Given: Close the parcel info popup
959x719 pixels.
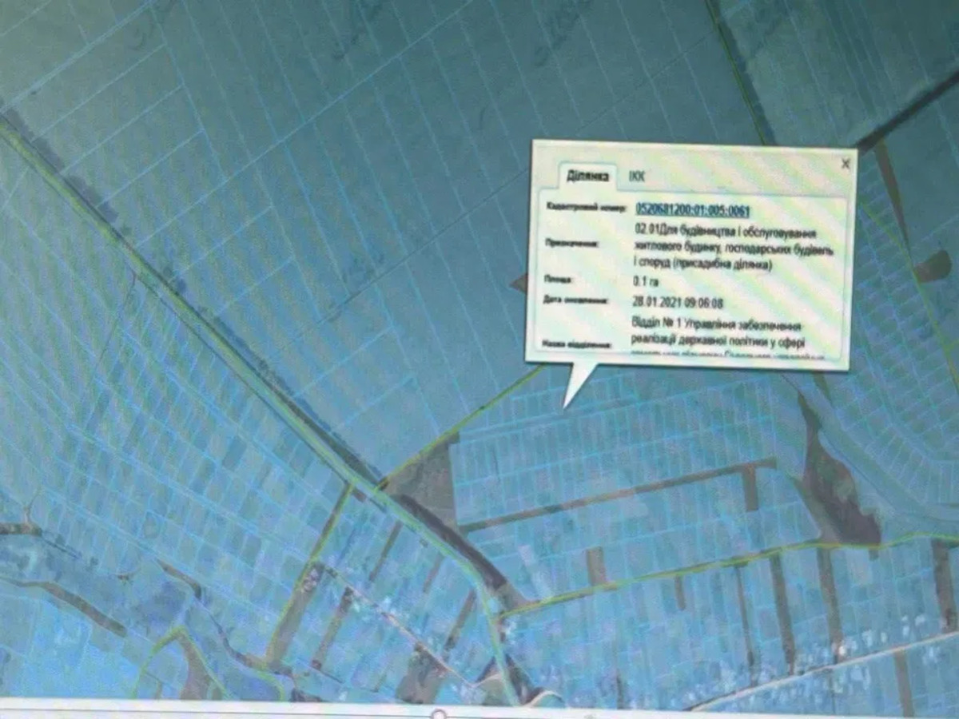Looking at the screenshot, I should coord(846,165).
